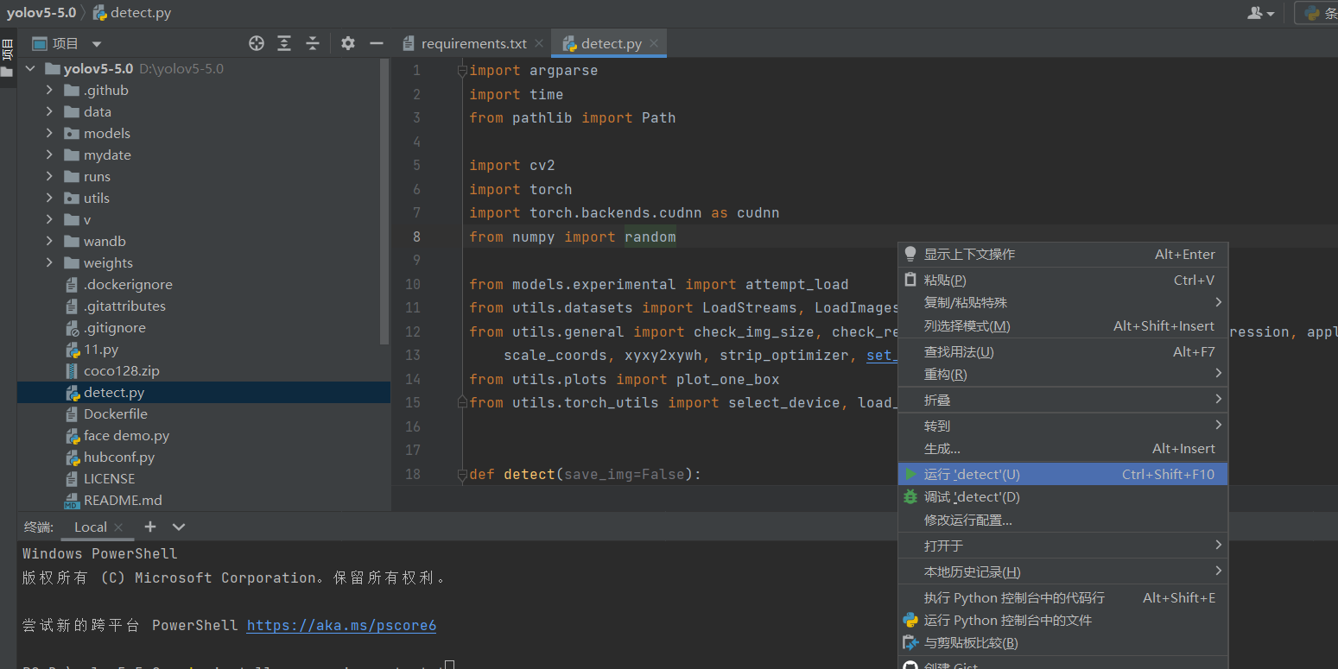This screenshot has width=1338, height=669.
Task: Click yolov5-5.0 in the breadcrumb bar
Action: [41, 13]
